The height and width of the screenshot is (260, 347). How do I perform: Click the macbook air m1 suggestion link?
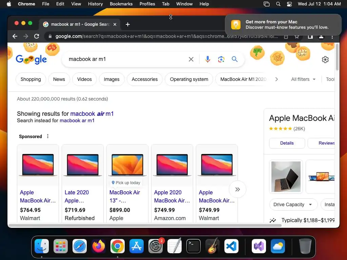coord(92,114)
